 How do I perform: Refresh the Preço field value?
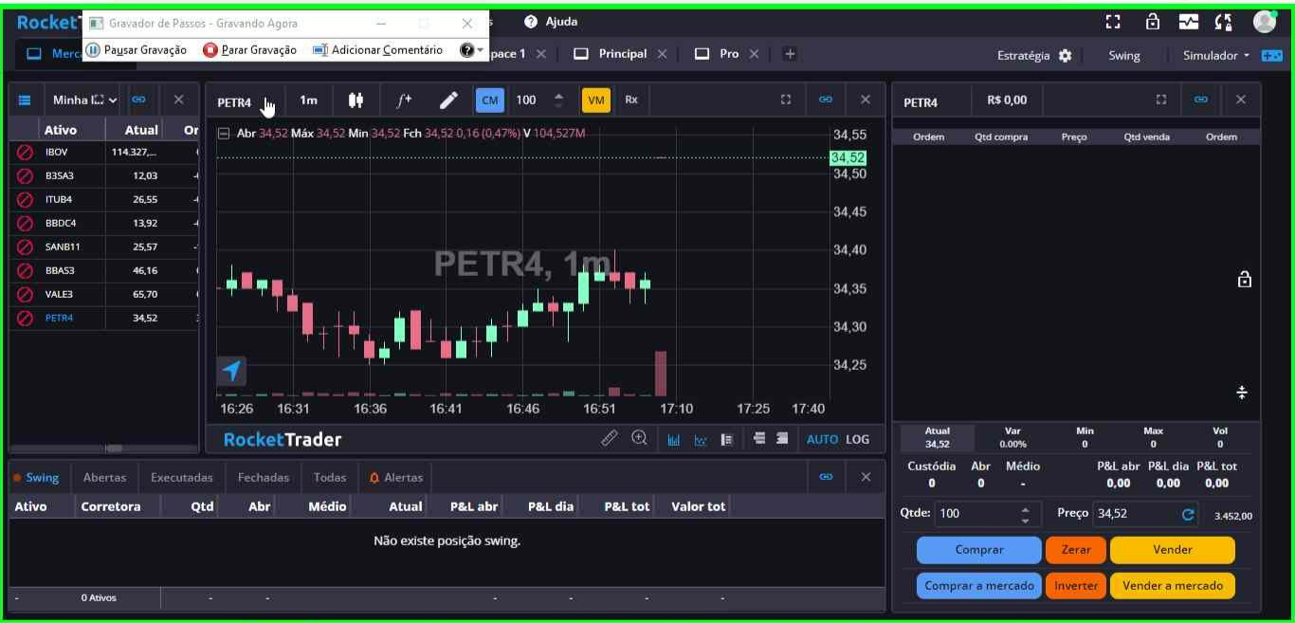coord(1189,515)
